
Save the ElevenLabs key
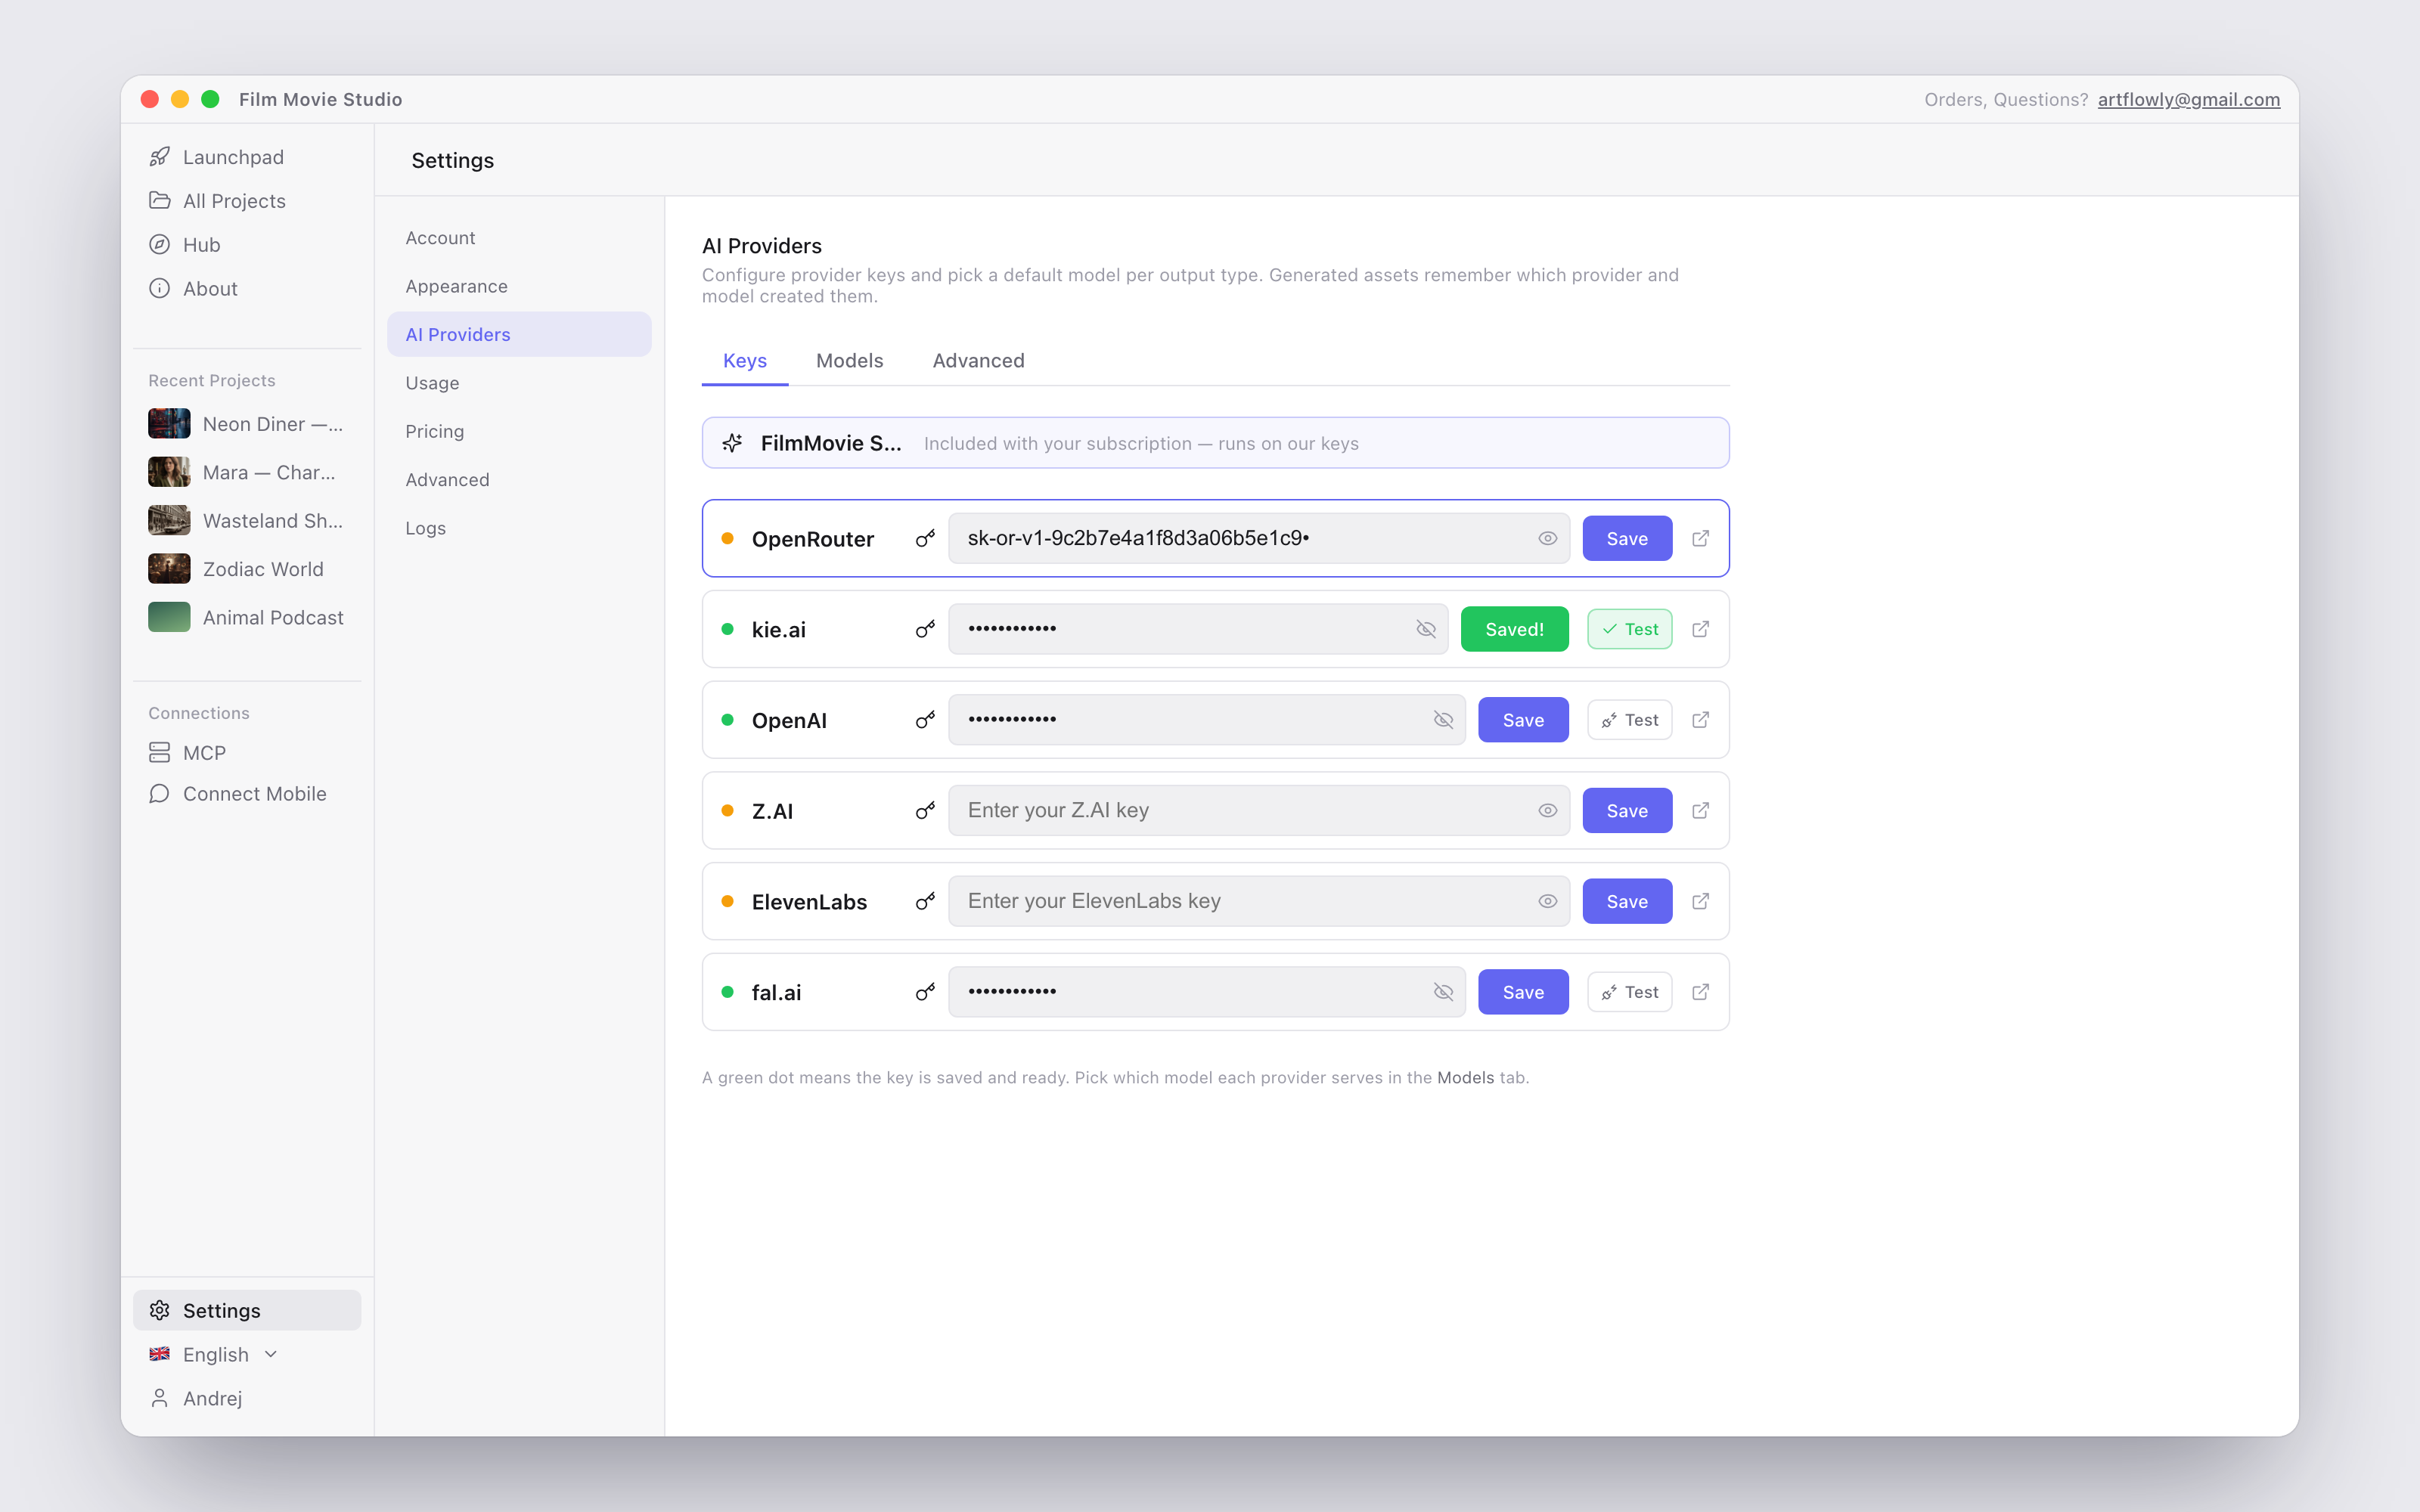click(x=1627, y=901)
